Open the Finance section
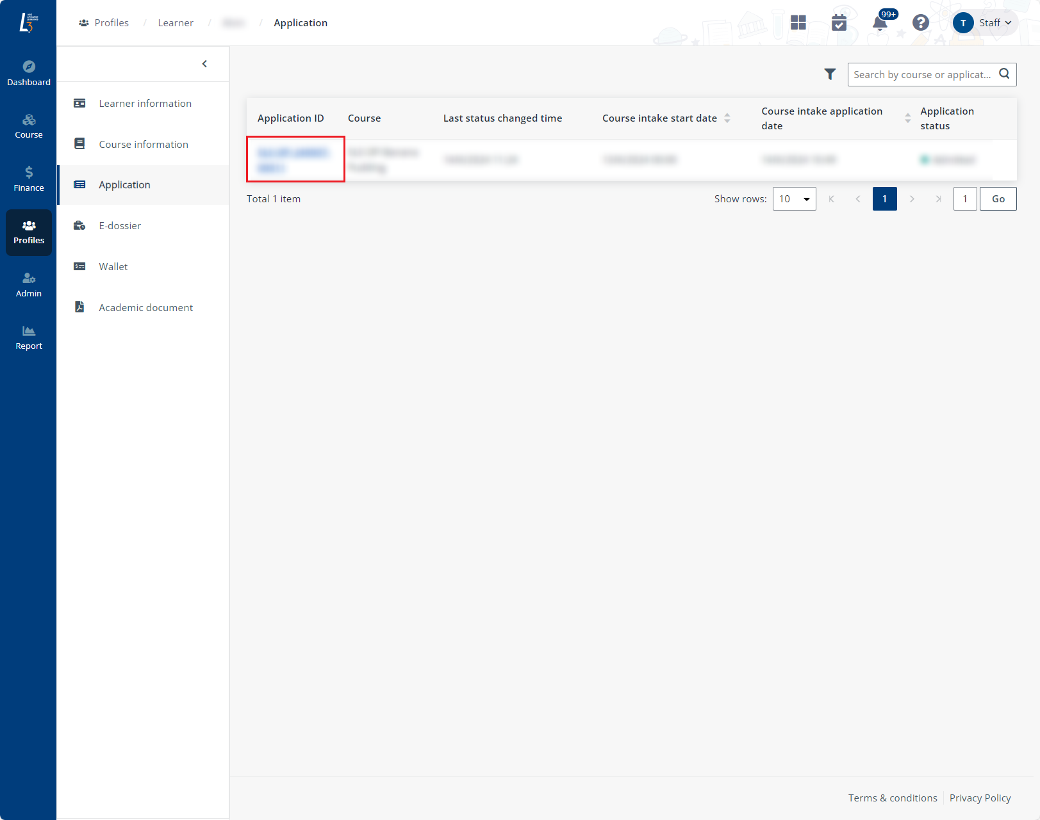This screenshot has width=1040, height=820. pos(28,178)
